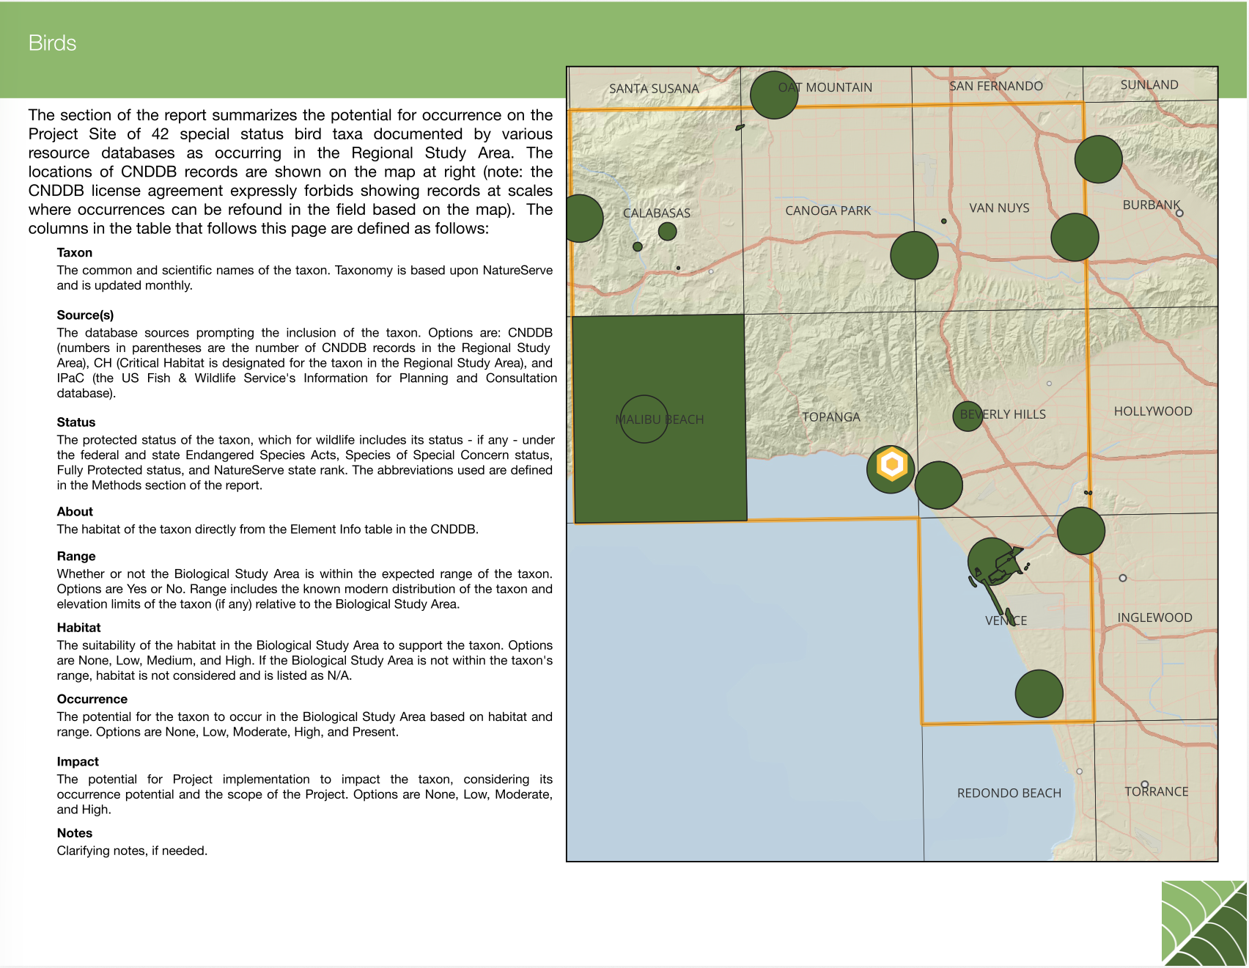Click the Birds page title

[52, 43]
